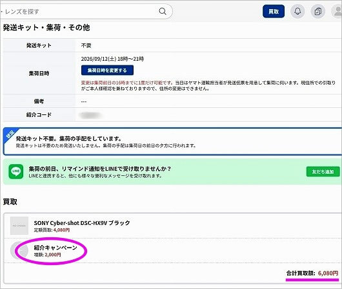
Task: Click 集荷日時を変更する button
Action: click(x=107, y=70)
